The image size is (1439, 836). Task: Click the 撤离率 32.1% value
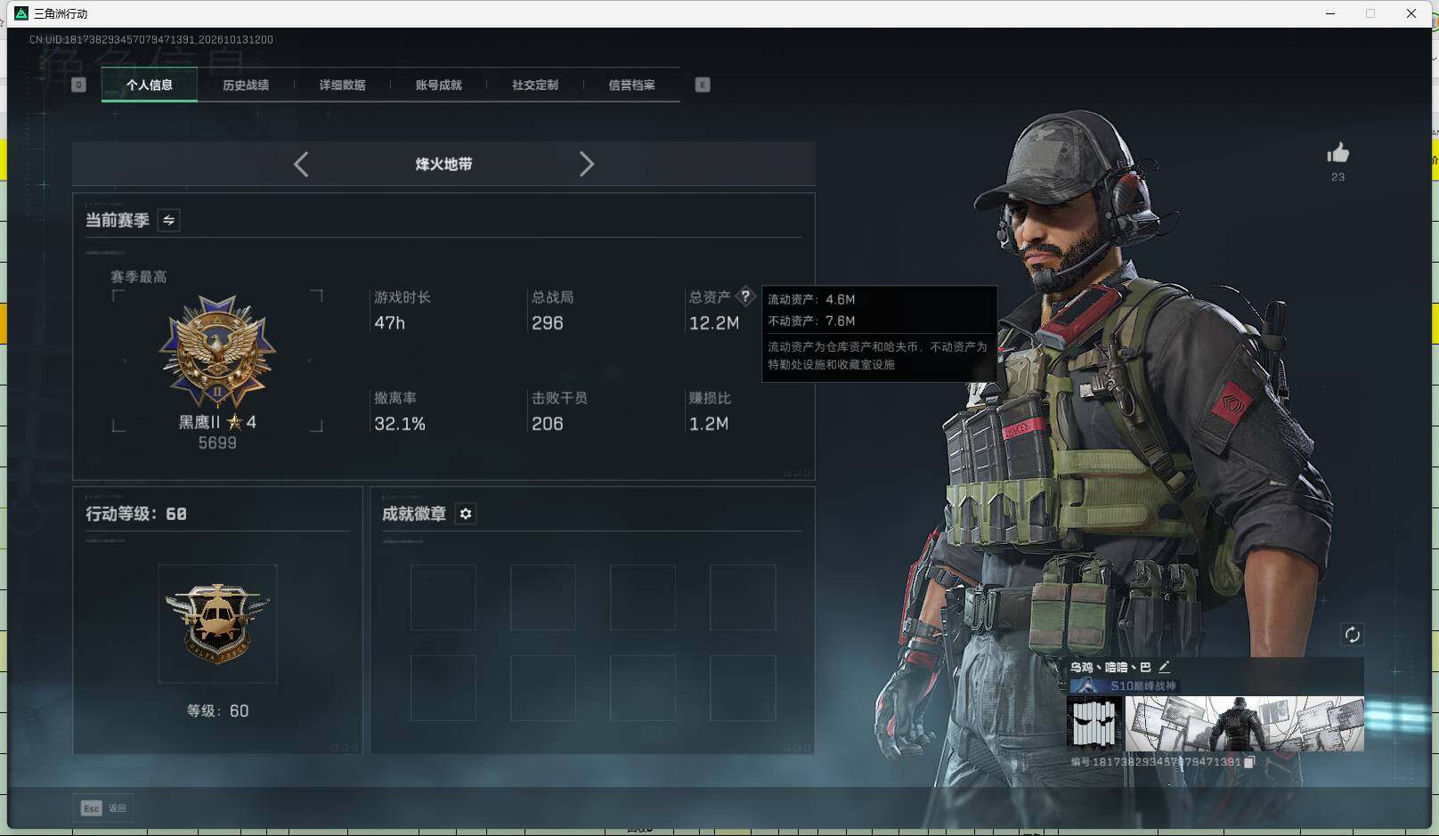click(x=399, y=424)
